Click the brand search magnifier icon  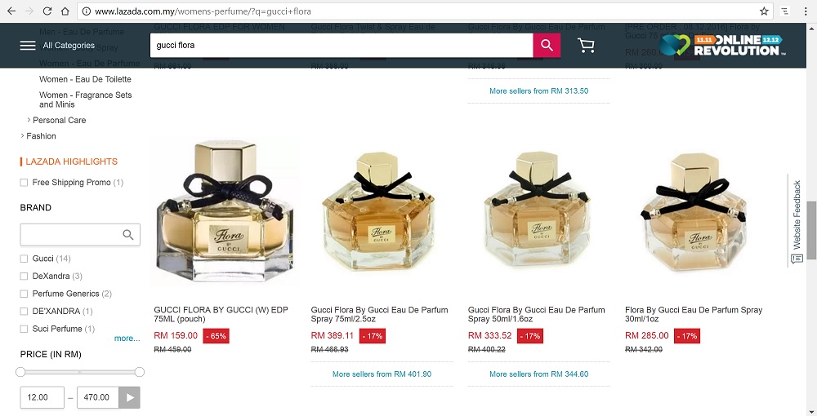[128, 235]
